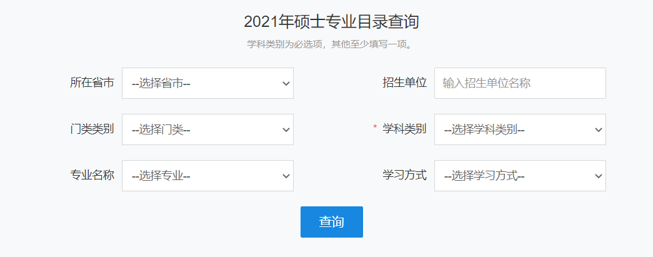
Task: Click the 2021年硕士专业目录查询 page heading
Action: coord(331,22)
